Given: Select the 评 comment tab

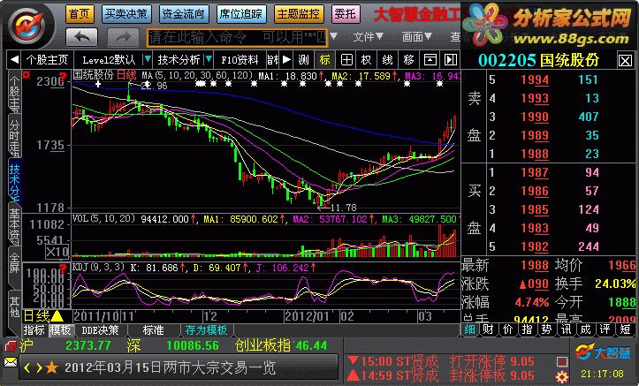Looking at the screenshot, I should click(x=605, y=329).
